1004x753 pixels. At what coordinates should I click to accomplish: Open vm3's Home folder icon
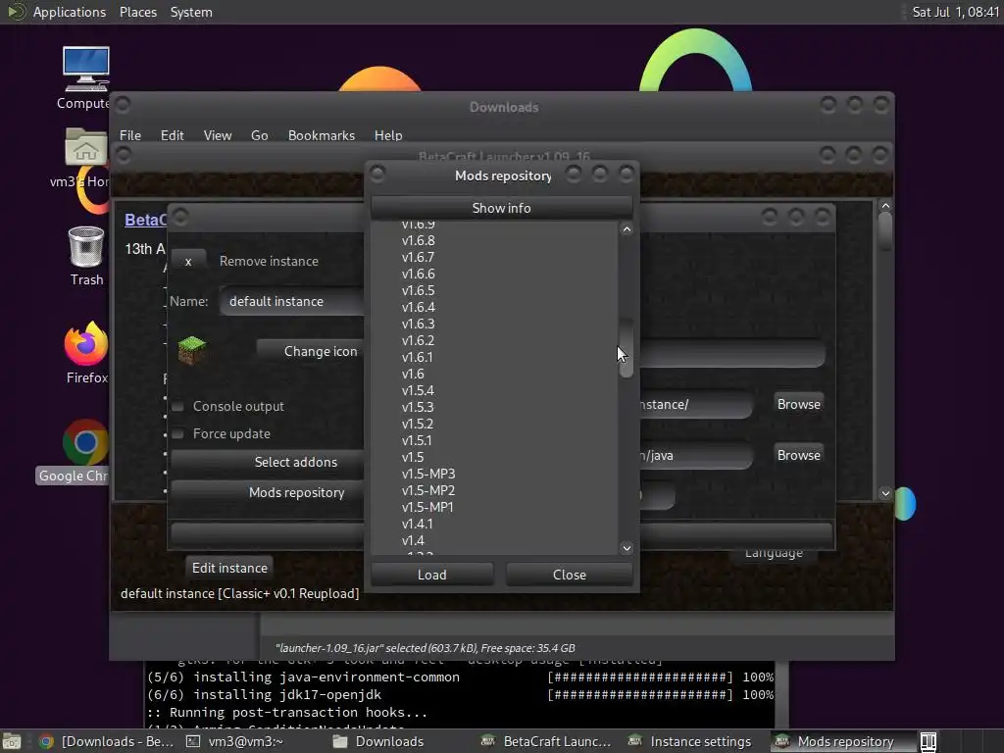click(x=85, y=147)
